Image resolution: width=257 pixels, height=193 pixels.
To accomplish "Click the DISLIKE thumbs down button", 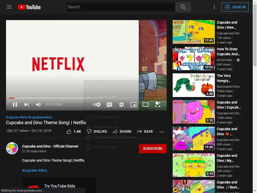I will (x=97, y=132).
